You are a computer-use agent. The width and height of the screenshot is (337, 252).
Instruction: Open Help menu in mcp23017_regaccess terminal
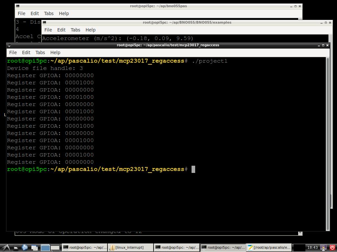pos(55,52)
